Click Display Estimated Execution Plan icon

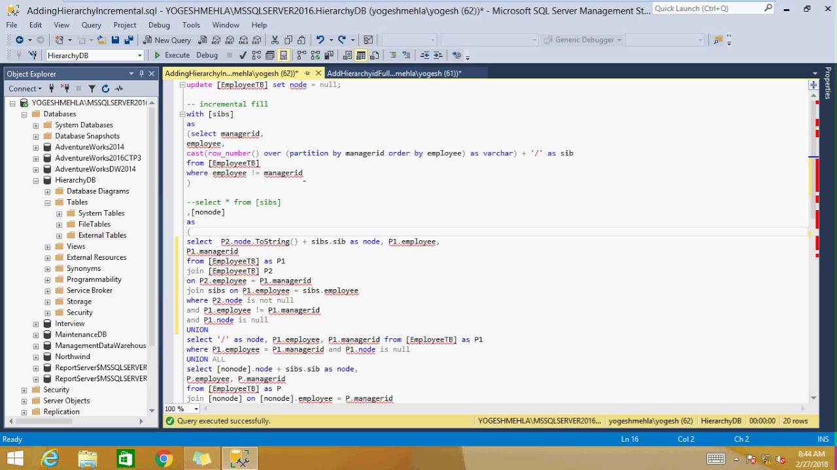click(x=256, y=55)
